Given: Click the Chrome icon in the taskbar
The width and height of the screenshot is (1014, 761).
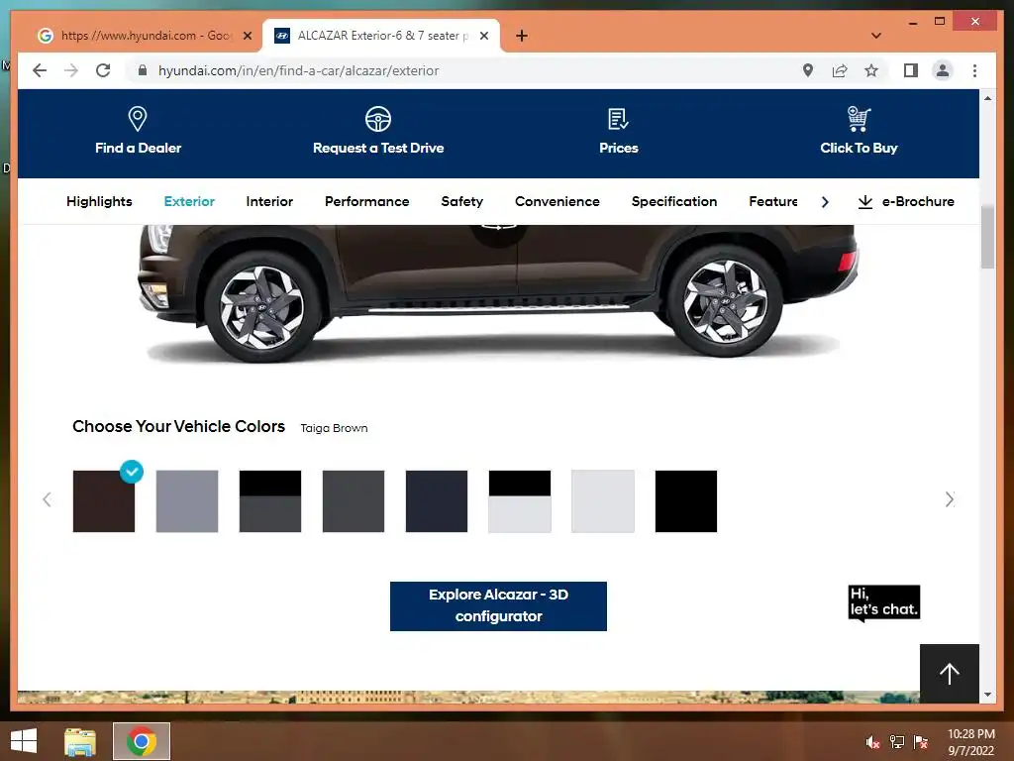Looking at the screenshot, I should (142, 741).
